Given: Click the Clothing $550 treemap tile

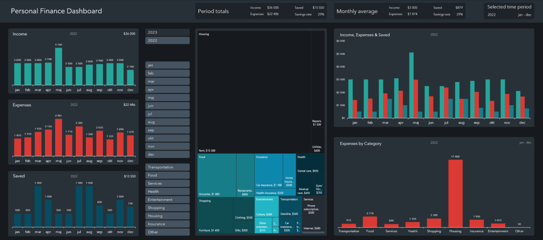Looking at the screenshot, I should pyautogui.click(x=244, y=209).
